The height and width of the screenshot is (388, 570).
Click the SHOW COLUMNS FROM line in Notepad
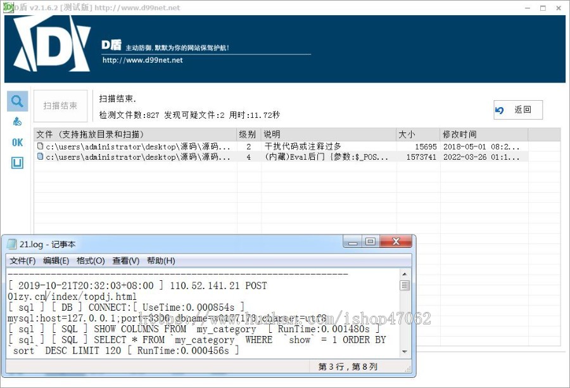coord(193,329)
